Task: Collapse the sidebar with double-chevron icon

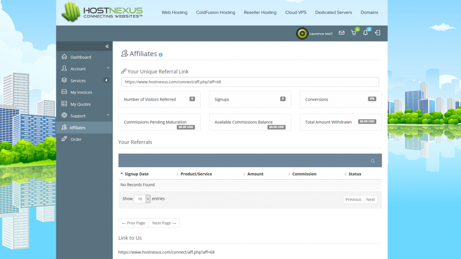Action: tap(107, 46)
